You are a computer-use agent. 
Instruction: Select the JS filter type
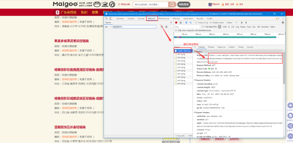(229, 27)
